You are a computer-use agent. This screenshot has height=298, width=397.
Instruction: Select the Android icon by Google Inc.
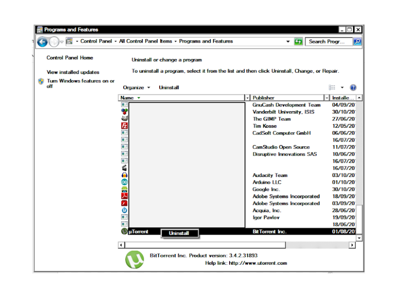[x=124, y=189]
